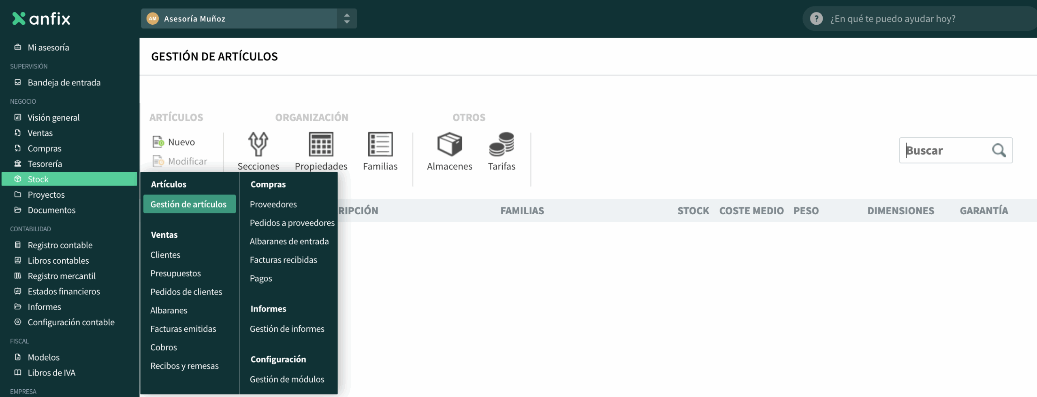Click the Nuevo article icon

158,142
